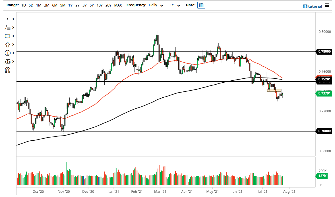335x197 pixels.
Task: Click the MAX range button
Action: [x=118, y=5]
